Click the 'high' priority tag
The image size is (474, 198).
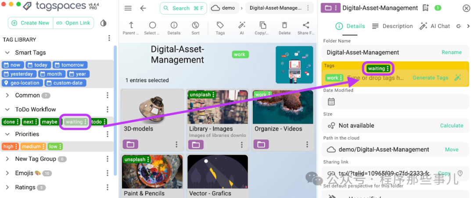[10, 146]
